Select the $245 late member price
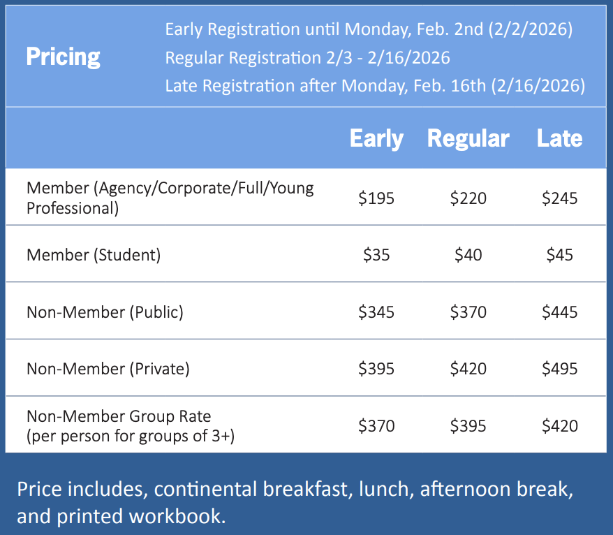This screenshot has height=535, width=613. click(x=559, y=198)
